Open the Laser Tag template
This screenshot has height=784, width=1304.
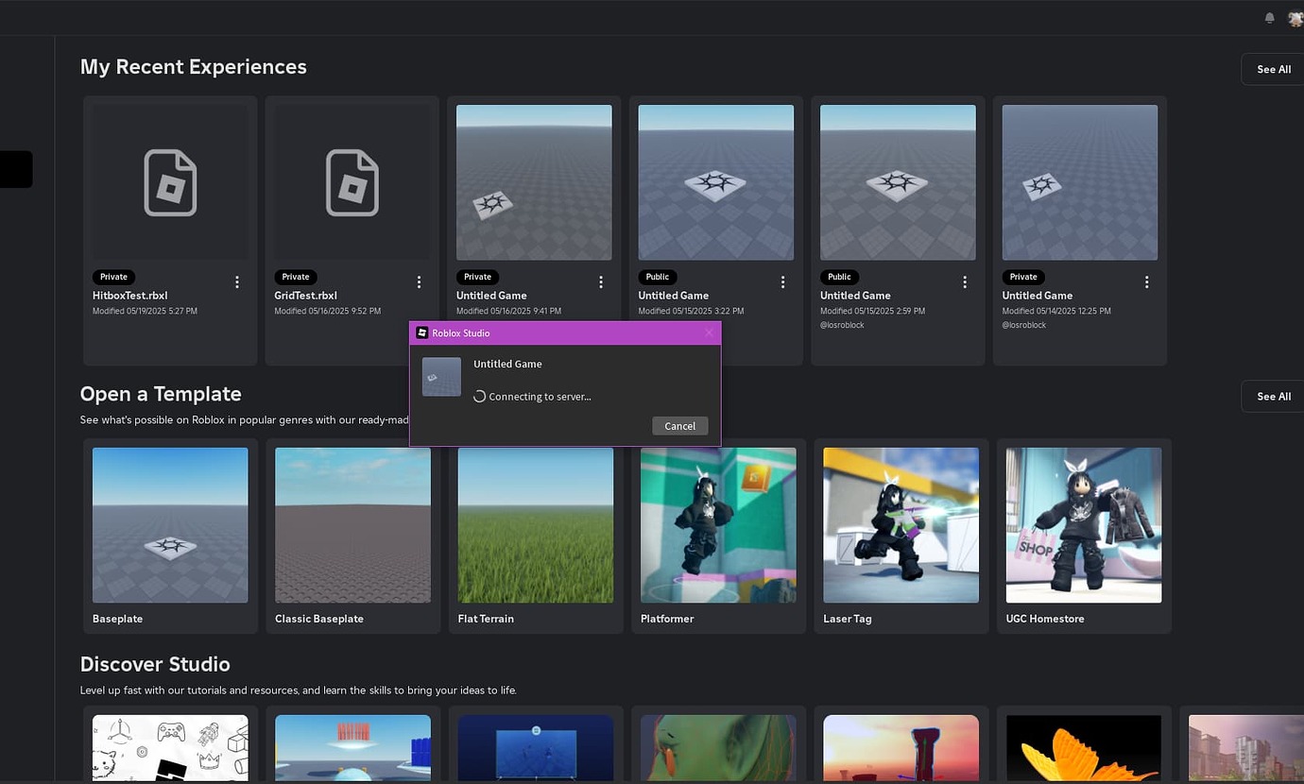[x=901, y=536]
